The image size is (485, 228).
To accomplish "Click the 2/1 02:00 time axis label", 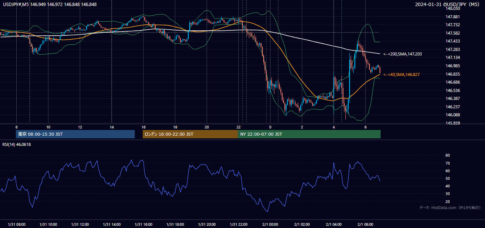I will (x=302, y=225).
